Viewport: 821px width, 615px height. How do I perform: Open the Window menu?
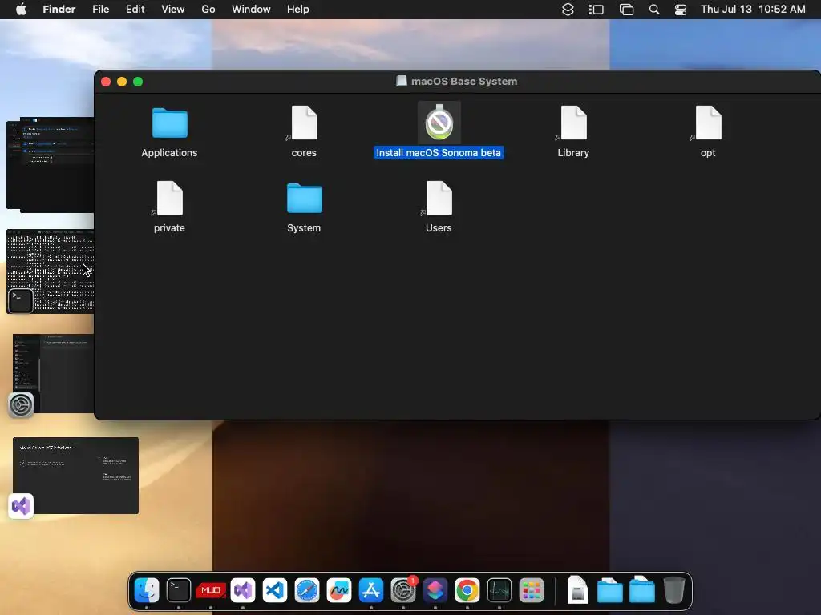[x=251, y=10]
